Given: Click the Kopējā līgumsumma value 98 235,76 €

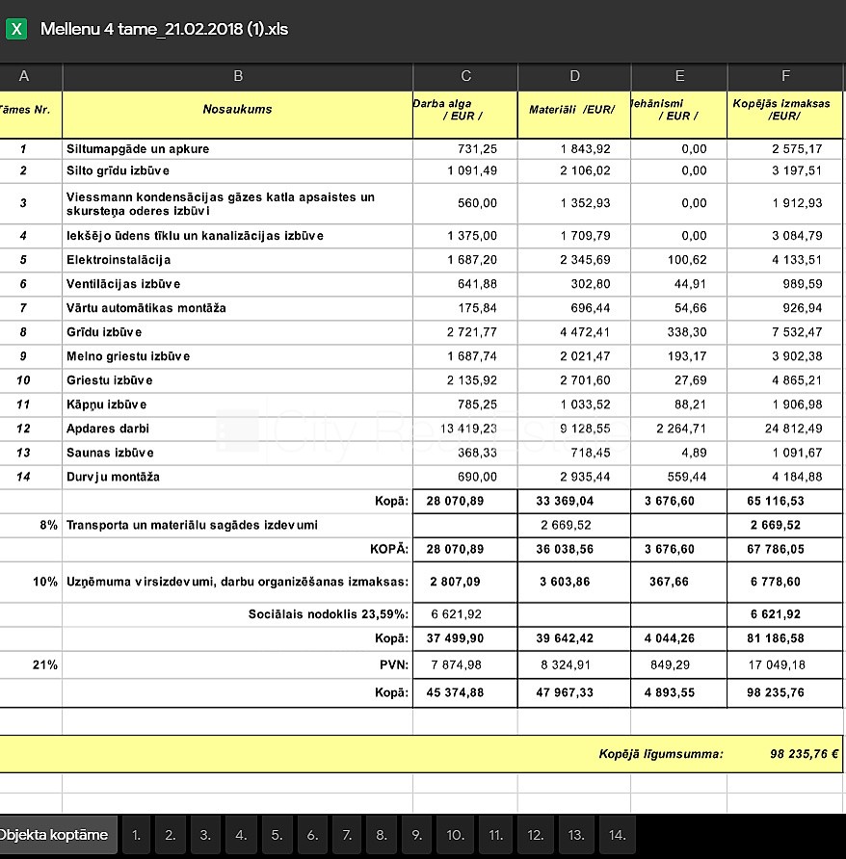Looking at the screenshot, I should pos(804,755).
